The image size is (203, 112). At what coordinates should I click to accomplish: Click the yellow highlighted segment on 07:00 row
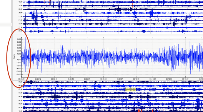(x=130, y=89)
